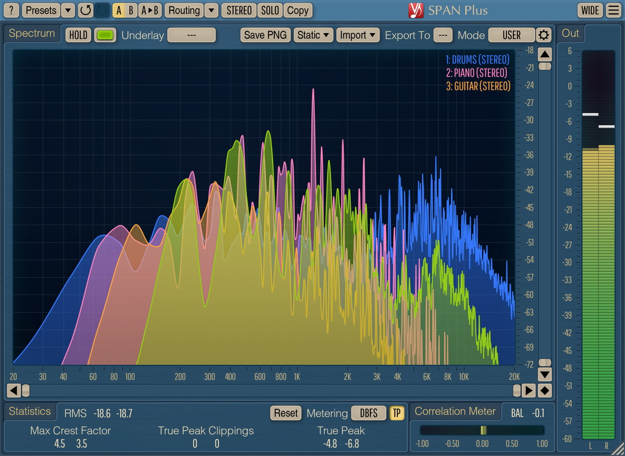This screenshot has height=456, width=625.
Task: Reset the statistics counters
Action: pos(285,413)
